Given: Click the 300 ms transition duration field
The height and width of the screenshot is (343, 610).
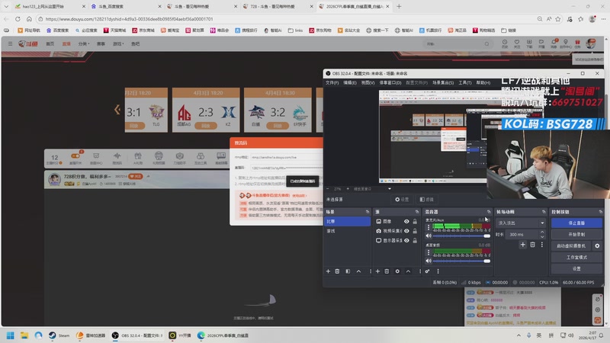Looking at the screenshot, I should click(x=522, y=235).
